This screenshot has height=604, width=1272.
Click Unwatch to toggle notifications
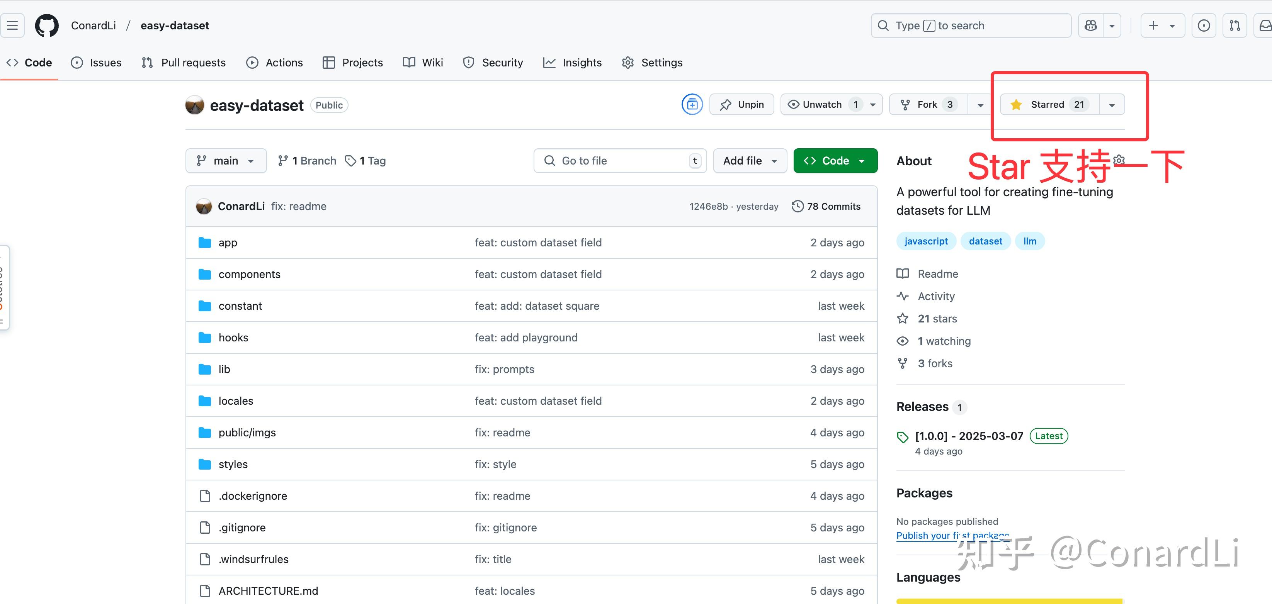822,105
